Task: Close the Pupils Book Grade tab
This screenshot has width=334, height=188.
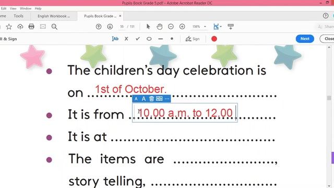Action: [x=120, y=16]
